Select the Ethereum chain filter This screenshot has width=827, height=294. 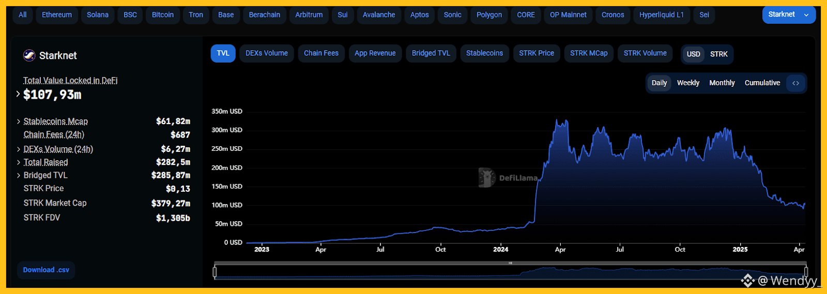point(57,15)
